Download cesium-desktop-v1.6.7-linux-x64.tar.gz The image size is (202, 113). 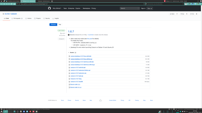[81, 59]
